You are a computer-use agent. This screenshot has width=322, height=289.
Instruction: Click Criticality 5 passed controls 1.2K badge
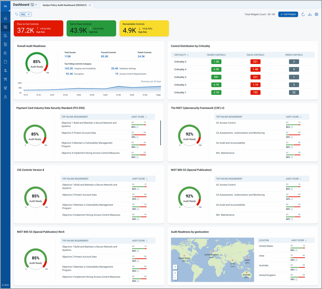pos(216,62)
